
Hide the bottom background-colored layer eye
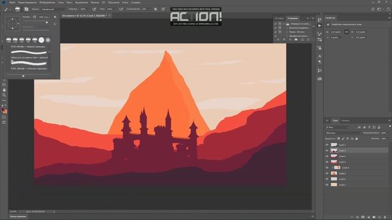[x=326, y=185]
